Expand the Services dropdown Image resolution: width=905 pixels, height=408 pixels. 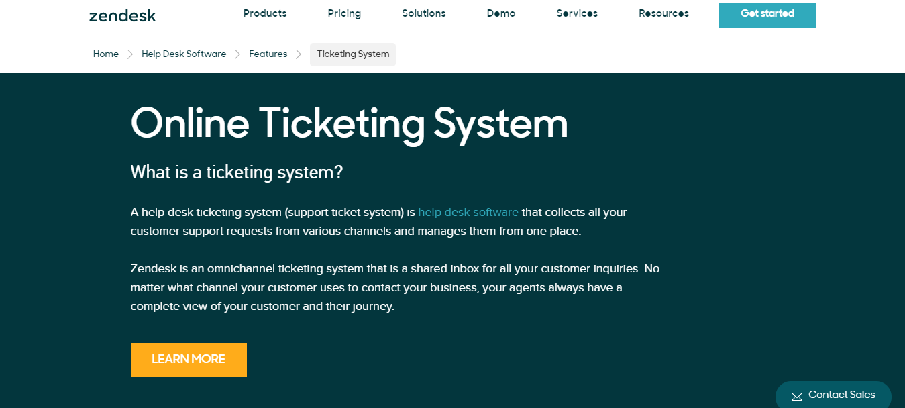tap(576, 13)
